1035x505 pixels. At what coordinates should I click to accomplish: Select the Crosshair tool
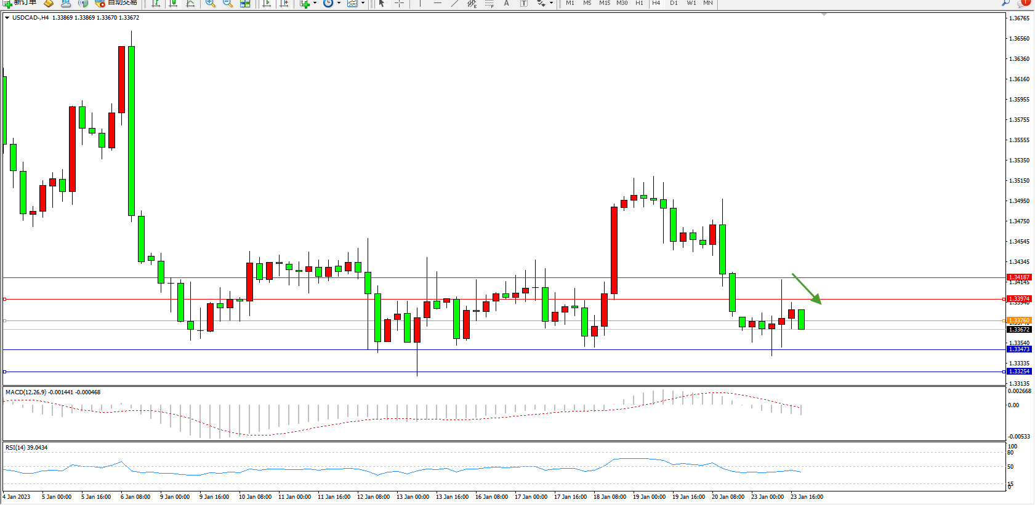[399, 3]
